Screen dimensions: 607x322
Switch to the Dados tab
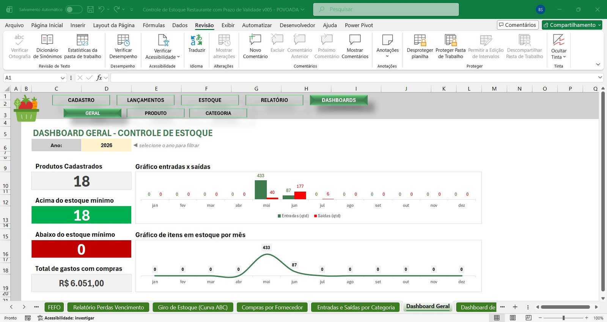point(180,25)
